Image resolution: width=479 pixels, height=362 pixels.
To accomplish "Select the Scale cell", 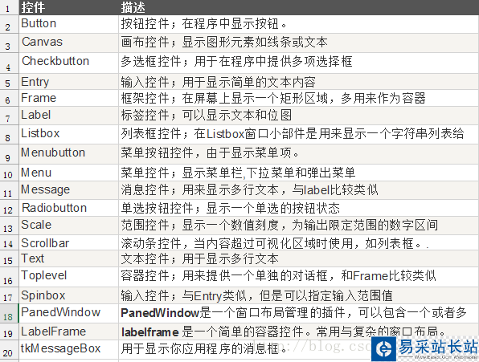I will (69, 226).
